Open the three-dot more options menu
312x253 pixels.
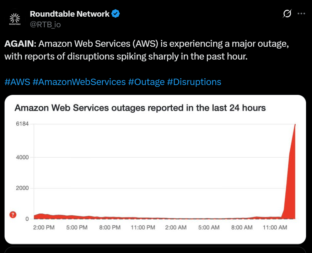pos(301,14)
